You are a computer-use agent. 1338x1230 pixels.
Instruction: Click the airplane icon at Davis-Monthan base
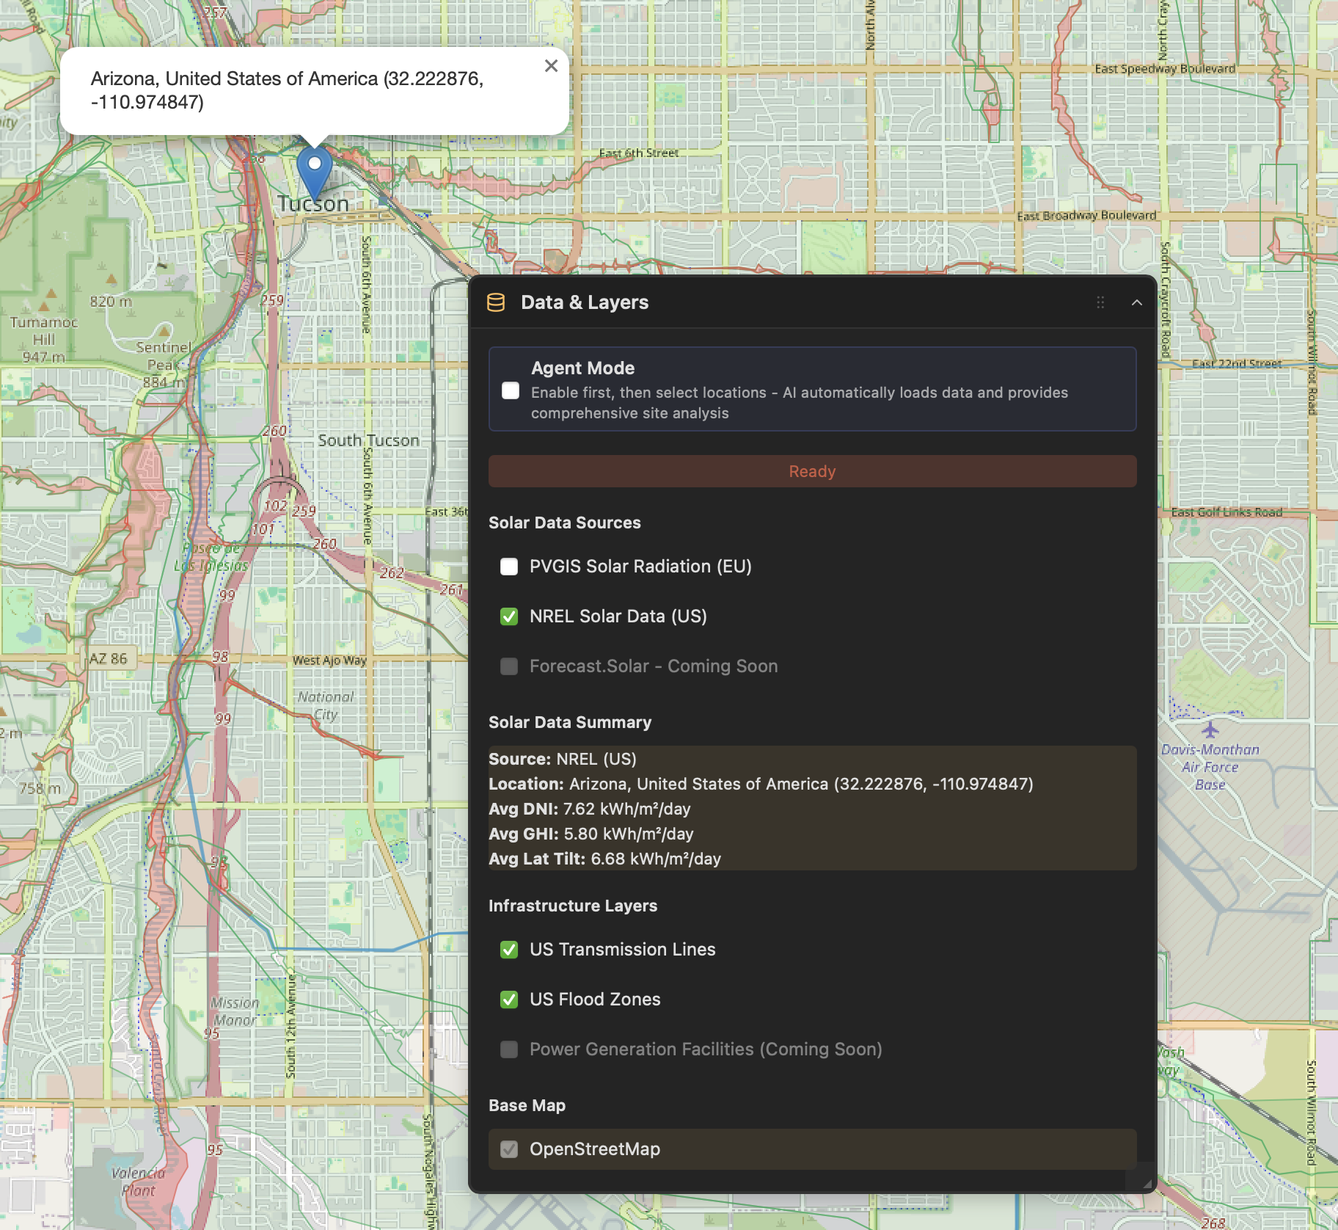click(1210, 729)
